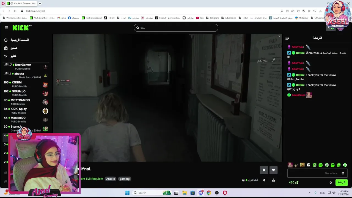
Task: Open the Browse sidebar link
Action: (11, 48)
